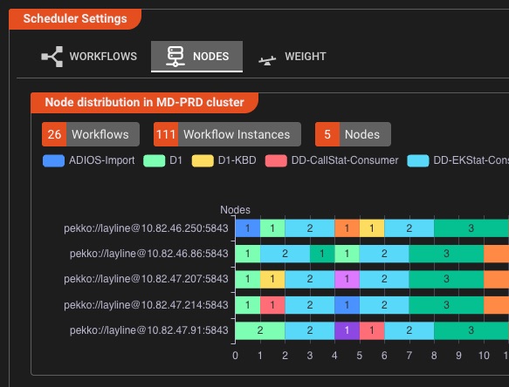This screenshot has height=387, width=509.
Task: Click dark green 1 segment on 10.82.46.86 row
Action: [x=322, y=254]
